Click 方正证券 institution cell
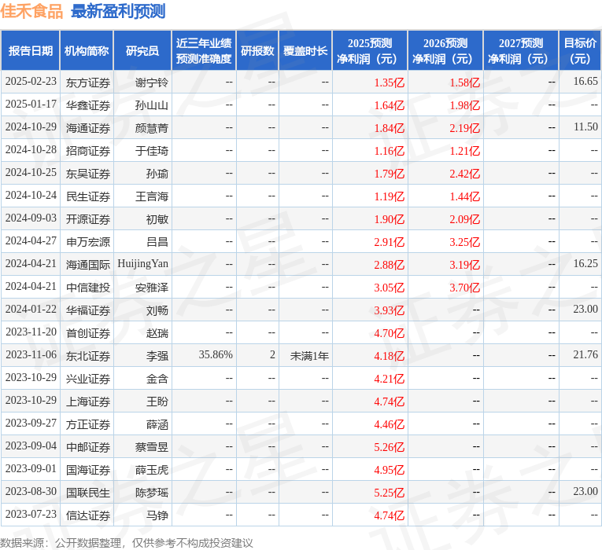 [x=88, y=424]
